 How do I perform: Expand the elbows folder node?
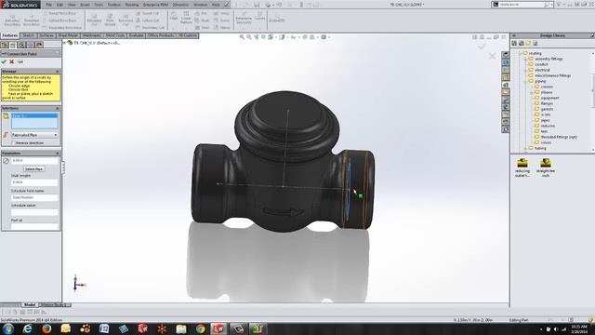[531, 92]
